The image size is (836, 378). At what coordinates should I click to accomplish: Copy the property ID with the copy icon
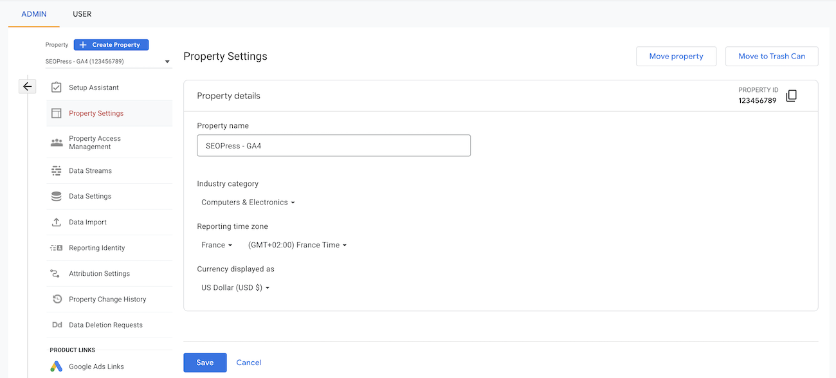[792, 96]
